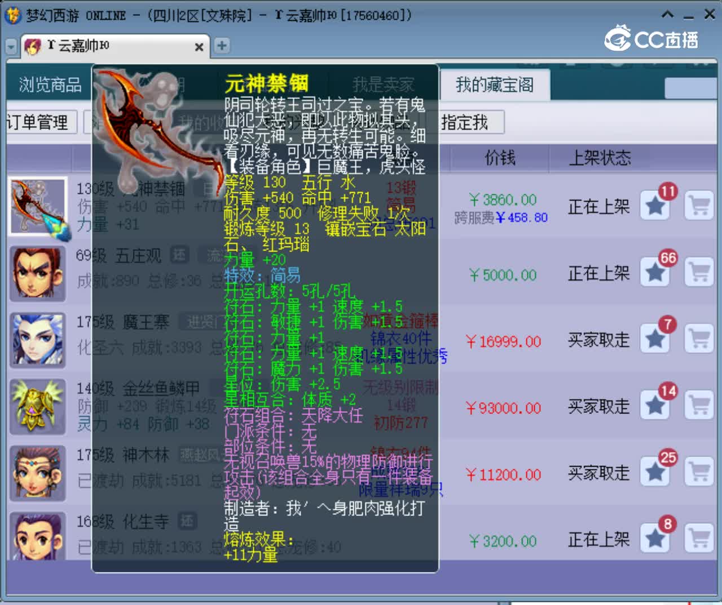Click price ¥3860.00
This screenshot has width=722, height=605.
click(503, 200)
